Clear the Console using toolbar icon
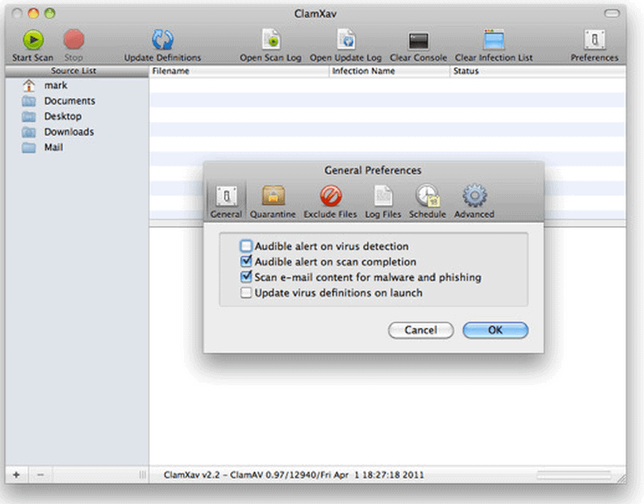The height and width of the screenshot is (504, 644). tap(418, 41)
